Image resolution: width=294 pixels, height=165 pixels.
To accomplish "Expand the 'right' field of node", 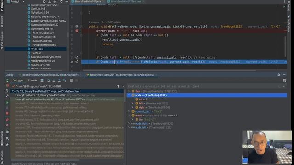I will 132,107.
